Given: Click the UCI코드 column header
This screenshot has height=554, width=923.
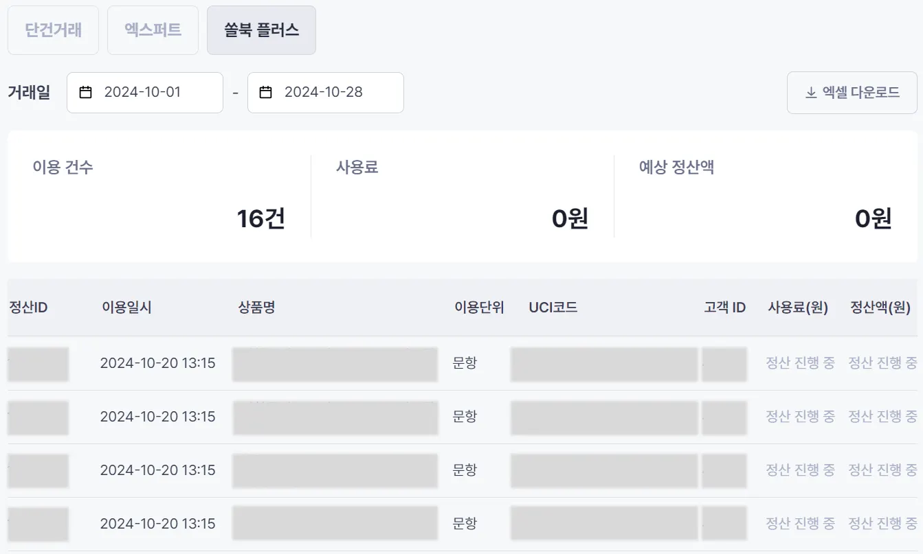Looking at the screenshot, I should pyautogui.click(x=553, y=308).
